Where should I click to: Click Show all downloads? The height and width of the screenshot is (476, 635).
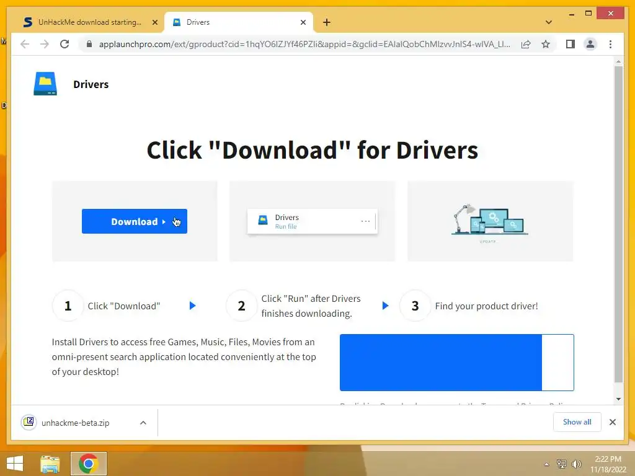coord(577,422)
